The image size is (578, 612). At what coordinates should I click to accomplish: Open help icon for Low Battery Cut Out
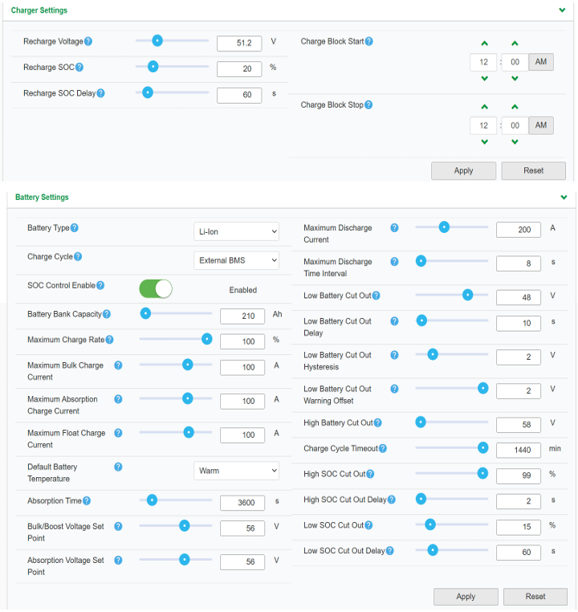coord(376,296)
